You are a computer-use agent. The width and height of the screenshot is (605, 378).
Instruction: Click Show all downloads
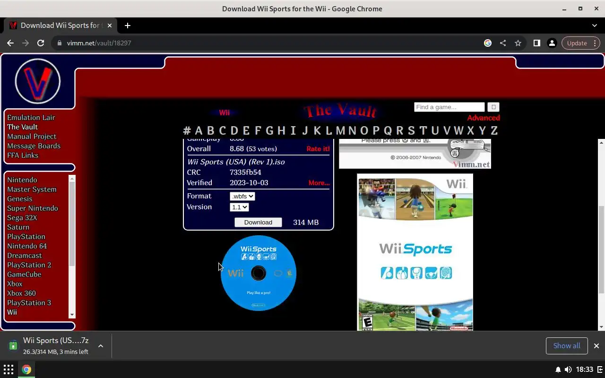coord(567,346)
